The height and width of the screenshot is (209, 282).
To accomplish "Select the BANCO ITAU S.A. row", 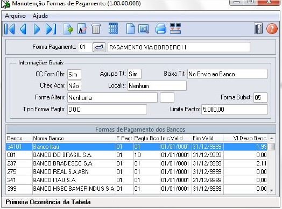I will point(137,180).
